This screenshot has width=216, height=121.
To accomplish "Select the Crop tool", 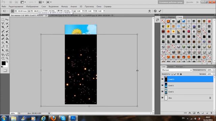I will (3, 27).
